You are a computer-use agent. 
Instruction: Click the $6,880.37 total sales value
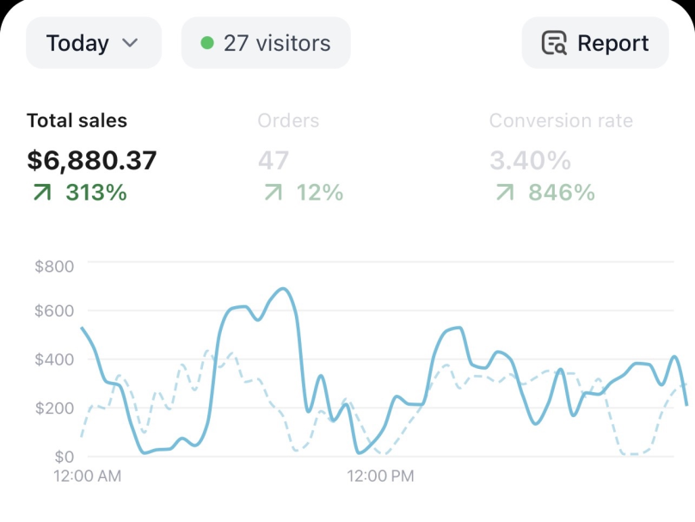[x=92, y=161]
